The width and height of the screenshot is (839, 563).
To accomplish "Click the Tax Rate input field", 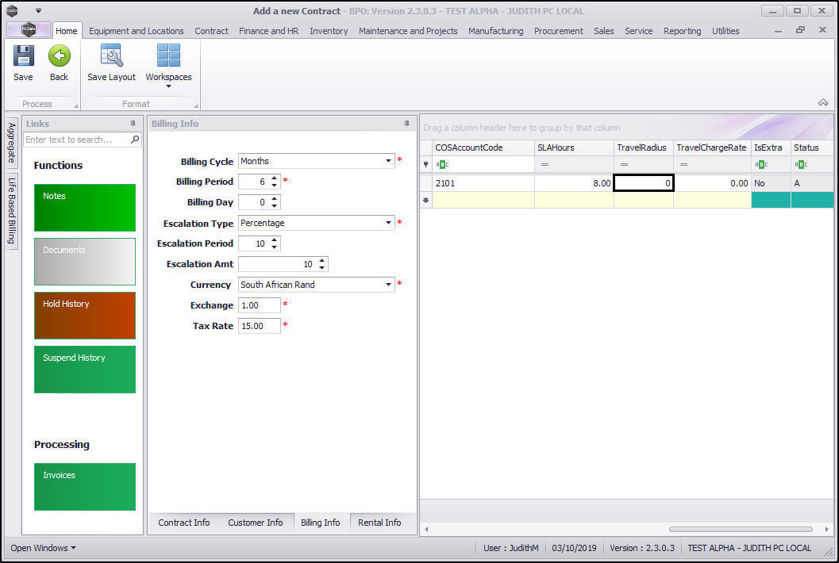I will 259,326.
